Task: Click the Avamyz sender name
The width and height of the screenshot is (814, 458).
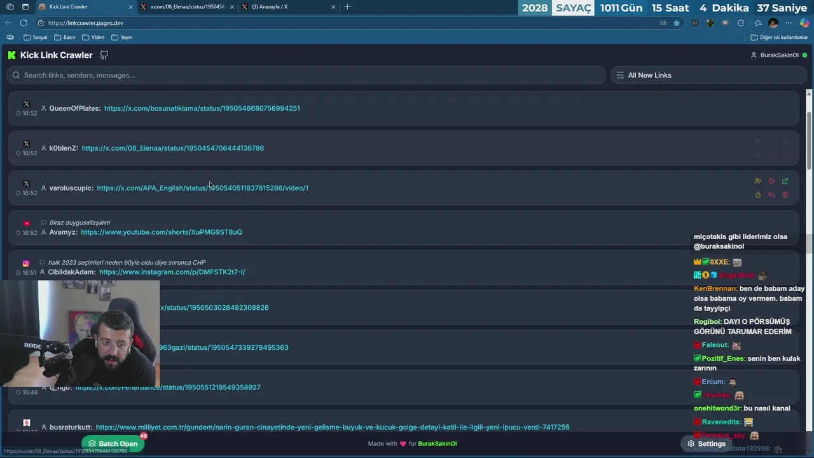Action: coord(63,232)
